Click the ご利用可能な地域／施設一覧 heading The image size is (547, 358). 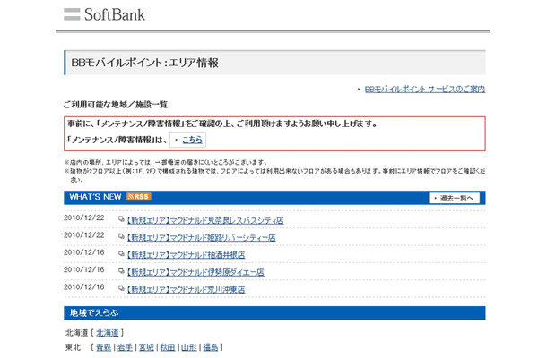(116, 105)
